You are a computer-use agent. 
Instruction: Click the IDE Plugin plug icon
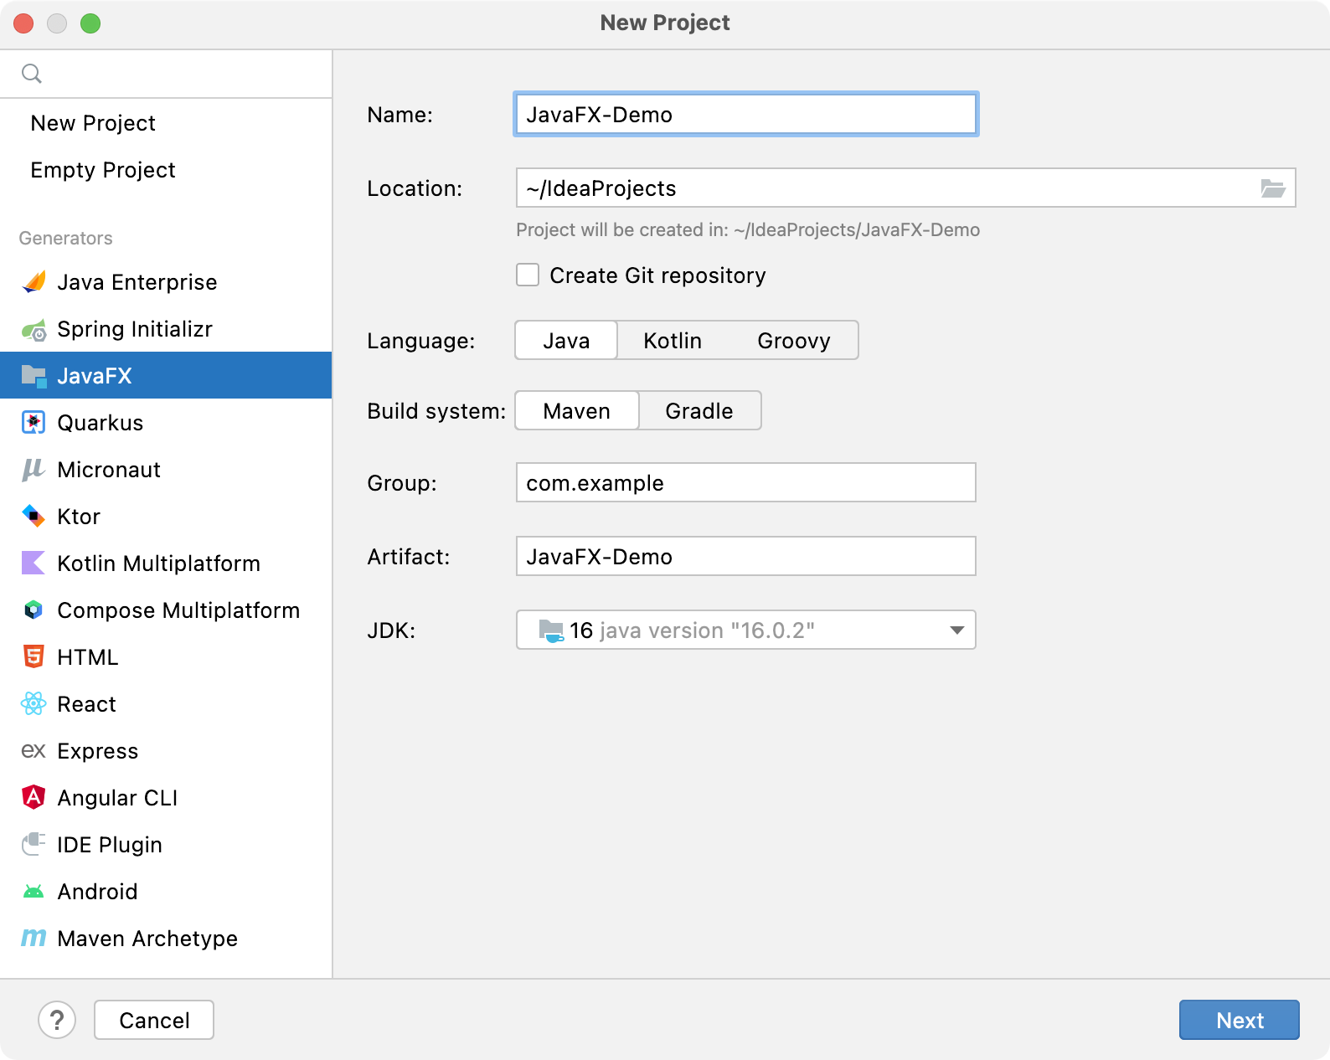tap(34, 844)
